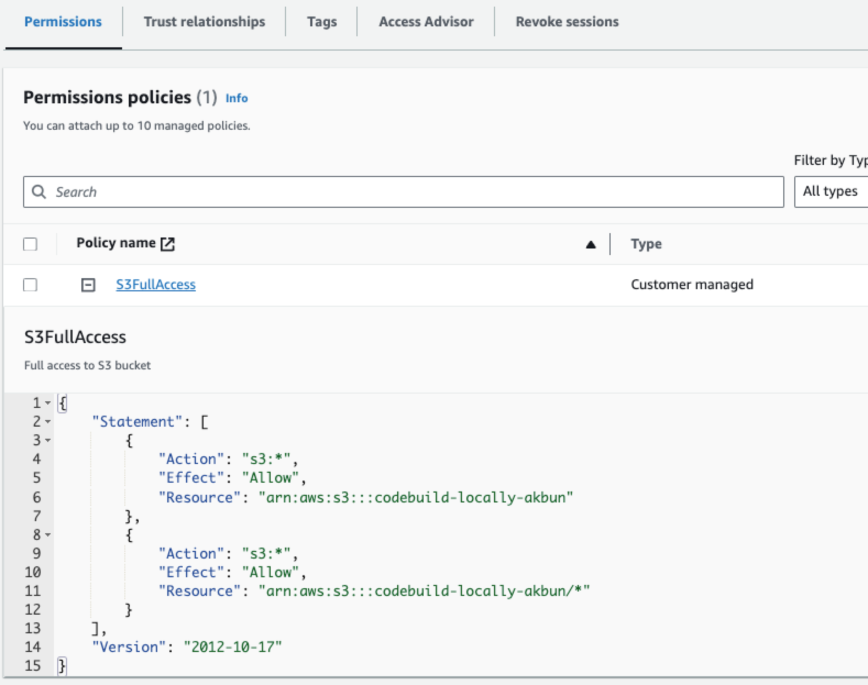Click the search magnifier icon
The height and width of the screenshot is (685, 868).
pos(39,192)
